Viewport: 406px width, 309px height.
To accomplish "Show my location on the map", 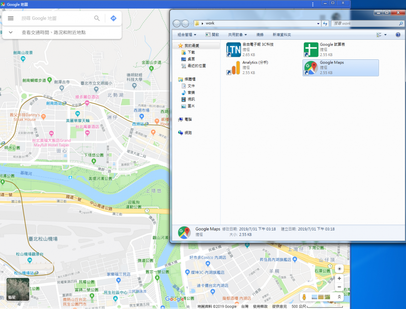I will pyautogui.click(x=339, y=269).
